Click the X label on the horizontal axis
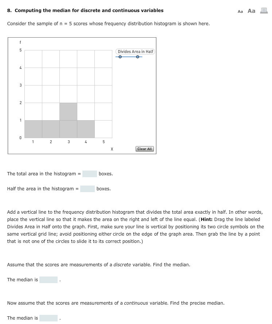This screenshot has width=272, height=324. point(112,149)
